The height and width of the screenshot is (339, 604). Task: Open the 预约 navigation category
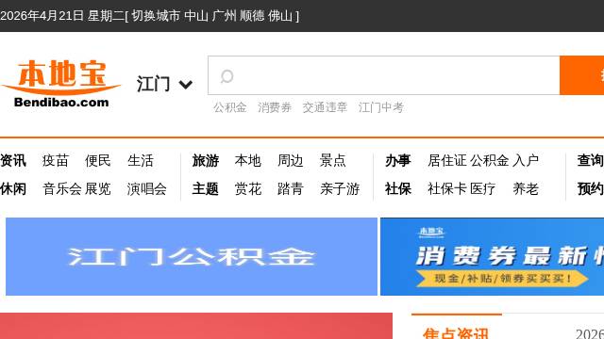point(591,188)
